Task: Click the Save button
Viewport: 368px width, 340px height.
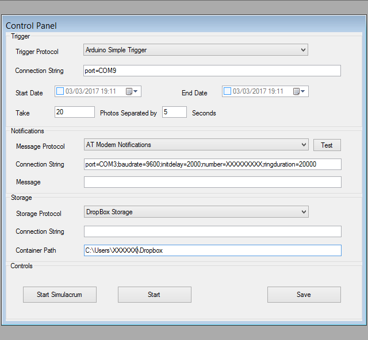Action: pos(304,295)
